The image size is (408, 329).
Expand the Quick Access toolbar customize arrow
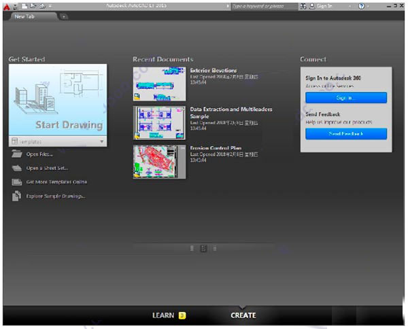click(x=50, y=6)
